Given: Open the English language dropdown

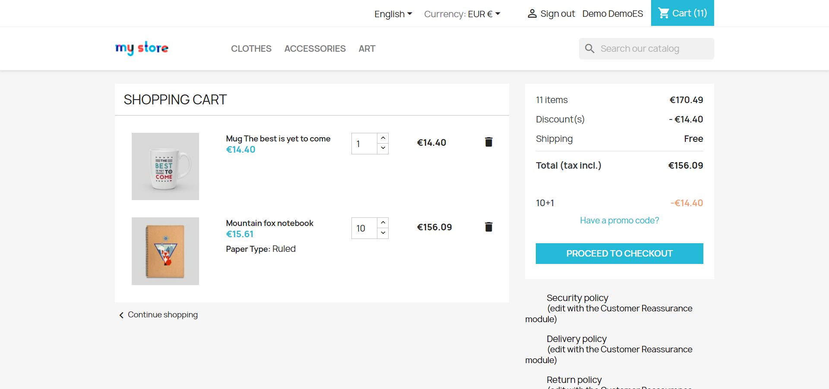Looking at the screenshot, I should [x=393, y=14].
